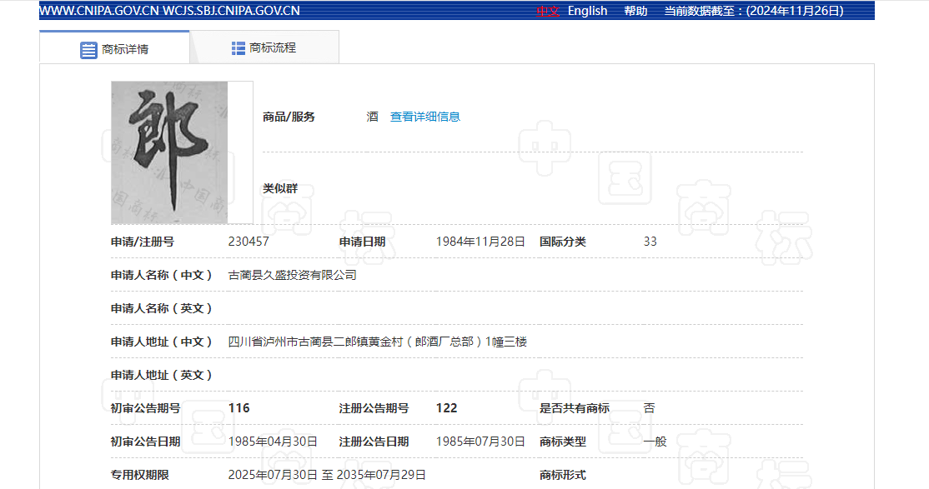This screenshot has height=489, width=929.
Task: Click the 商品/服务 label
Action: coord(289,117)
